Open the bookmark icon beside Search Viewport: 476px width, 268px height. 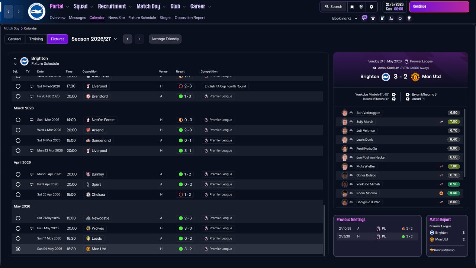[x=352, y=7]
